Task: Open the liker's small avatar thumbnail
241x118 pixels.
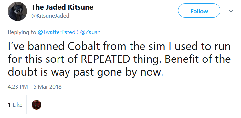Action: 37,105
